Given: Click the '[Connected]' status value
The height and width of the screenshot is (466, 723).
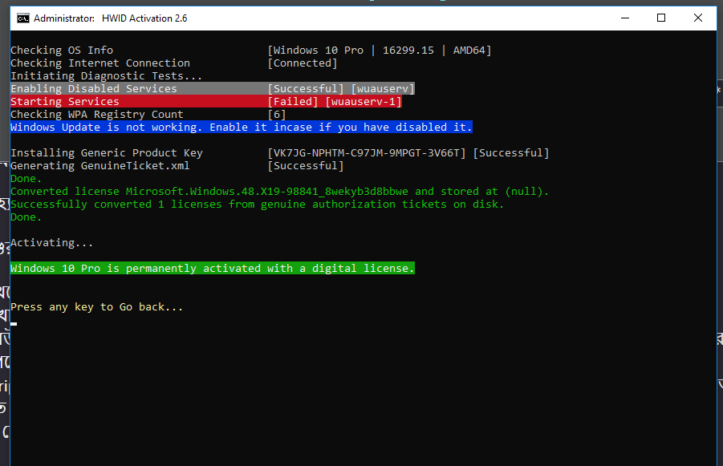Looking at the screenshot, I should (303, 63).
